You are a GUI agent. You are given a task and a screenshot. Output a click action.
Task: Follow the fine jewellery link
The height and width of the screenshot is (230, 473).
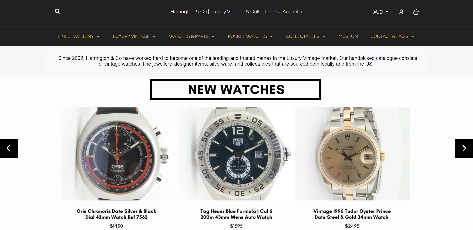click(x=157, y=64)
